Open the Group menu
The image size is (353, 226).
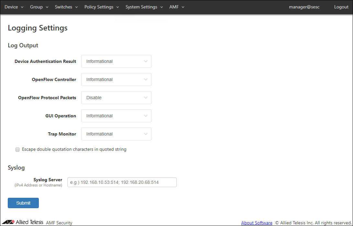[x=39, y=7]
